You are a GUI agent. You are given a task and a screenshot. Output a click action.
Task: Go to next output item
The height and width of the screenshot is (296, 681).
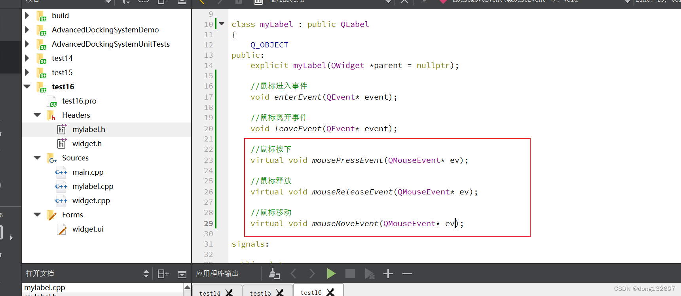click(312, 273)
